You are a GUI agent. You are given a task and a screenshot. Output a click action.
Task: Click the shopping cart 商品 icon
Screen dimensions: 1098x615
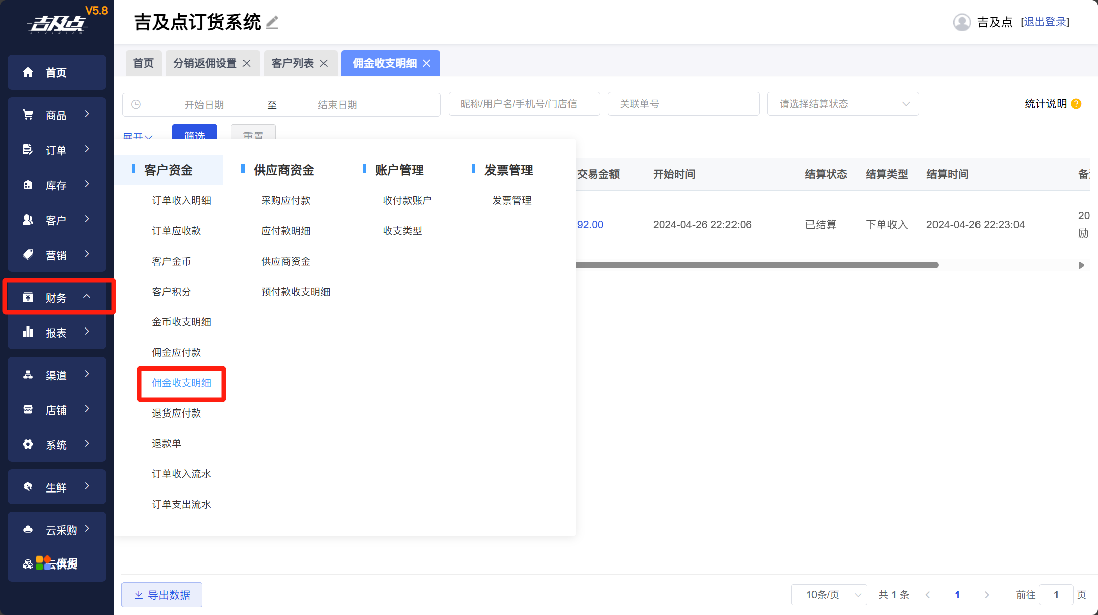(x=28, y=115)
